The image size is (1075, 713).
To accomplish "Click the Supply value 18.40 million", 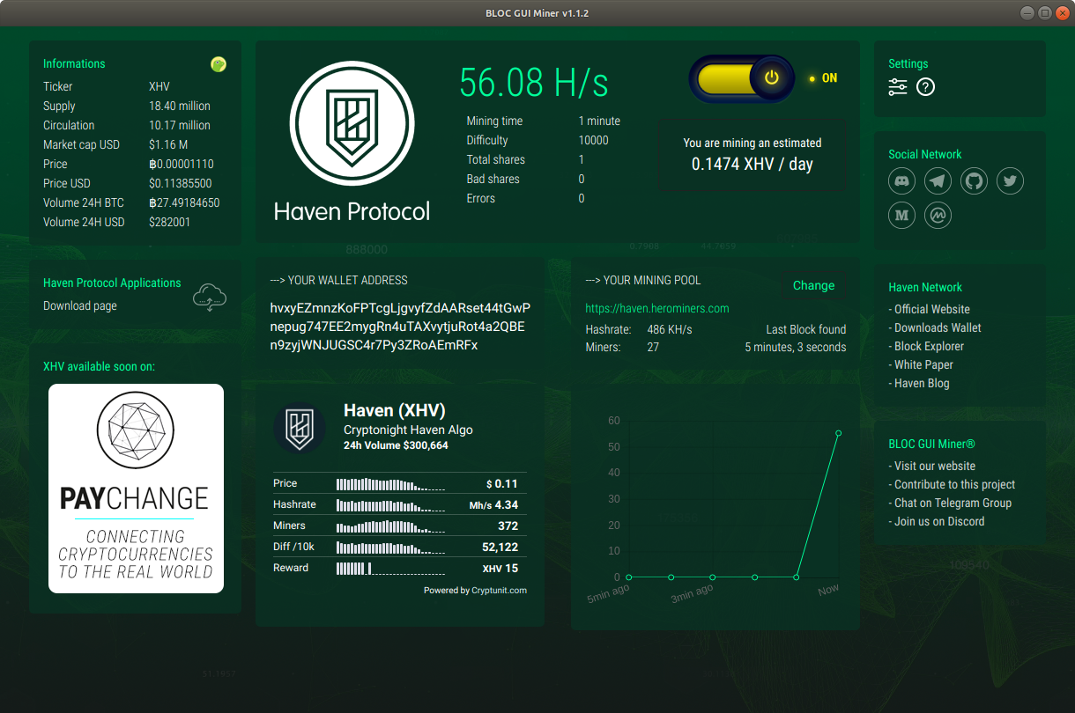I will tap(180, 106).
